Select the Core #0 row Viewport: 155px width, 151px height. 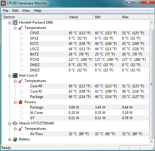click(89, 86)
